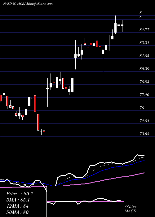This screenshot has height=217, width=155.
Task: Click the 50MA : 80 value
Action: [x=17, y=212]
